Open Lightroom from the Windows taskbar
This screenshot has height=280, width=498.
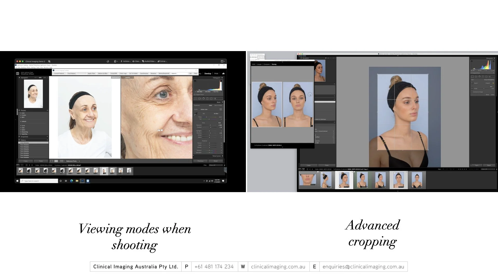click(x=82, y=181)
